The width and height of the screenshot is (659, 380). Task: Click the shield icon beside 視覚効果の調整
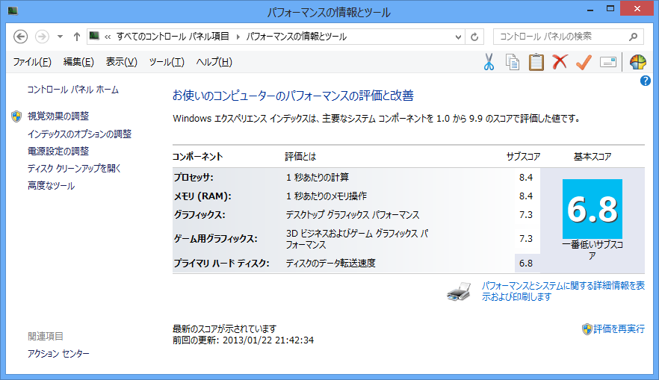pyautogui.click(x=16, y=116)
